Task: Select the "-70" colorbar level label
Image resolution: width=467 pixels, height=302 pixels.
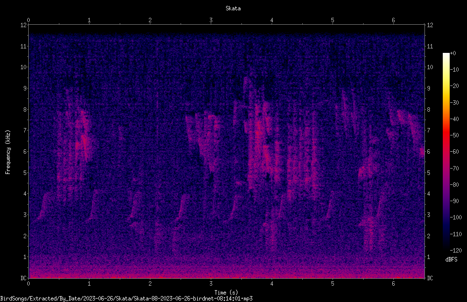Action: (454, 169)
